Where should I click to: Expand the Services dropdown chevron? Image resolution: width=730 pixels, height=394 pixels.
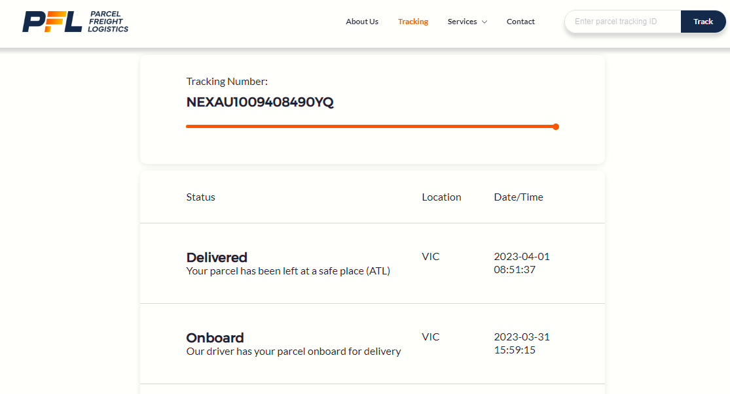[484, 22]
